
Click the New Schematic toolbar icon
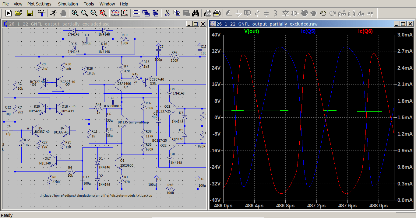click(x=8, y=13)
